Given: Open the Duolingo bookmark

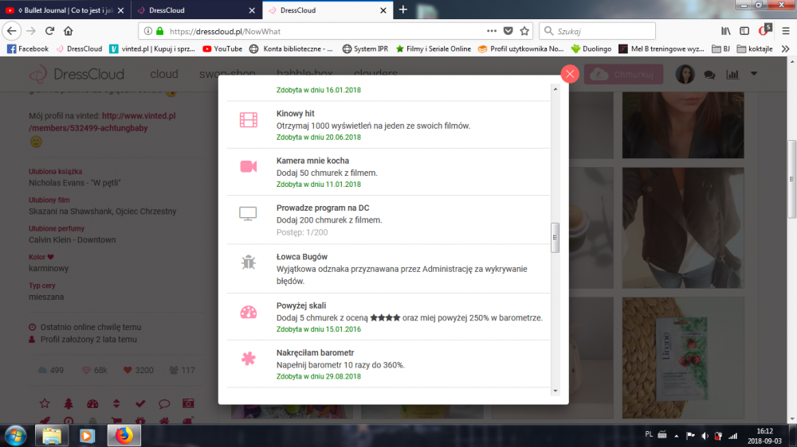Looking at the screenshot, I should 591,49.
